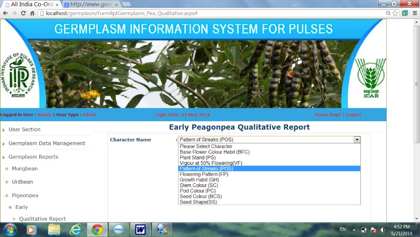Click the scrollbar down arrow
This screenshot has width=420, height=237.
pos(417,219)
